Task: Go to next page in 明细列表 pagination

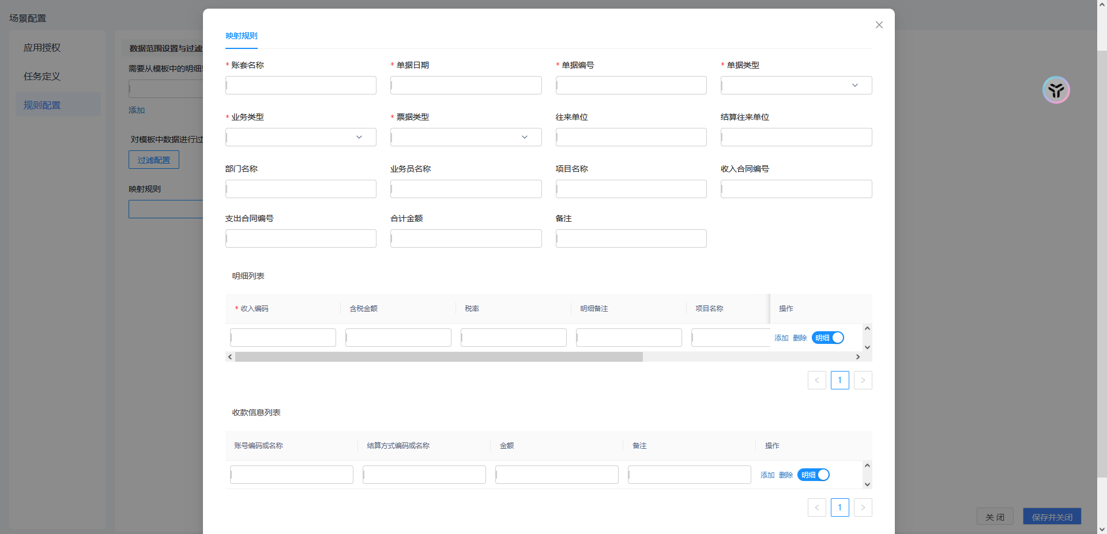Action: [863, 380]
